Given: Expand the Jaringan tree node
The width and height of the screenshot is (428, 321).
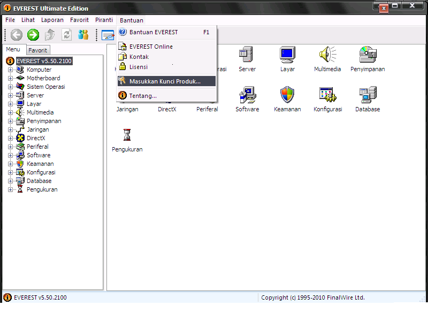Looking at the screenshot, I should click(10, 129).
